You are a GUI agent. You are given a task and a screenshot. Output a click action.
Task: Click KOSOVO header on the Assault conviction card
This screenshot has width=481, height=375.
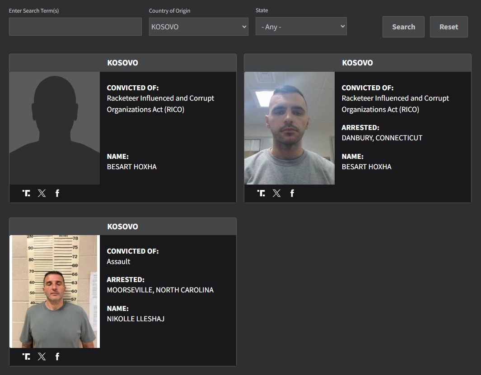[122, 227]
